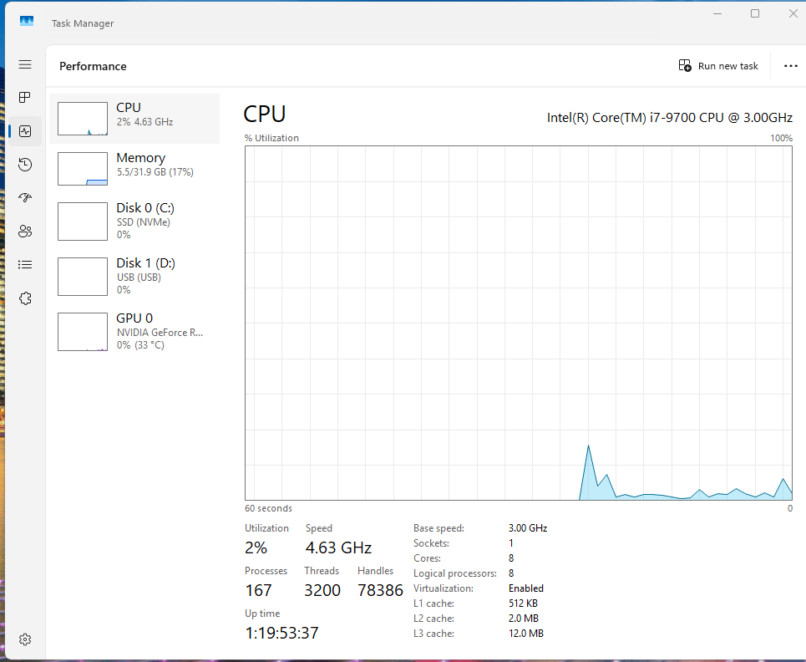Go to the Processes page icon
This screenshot has height=662, width=806.
[x=25, y=97]
